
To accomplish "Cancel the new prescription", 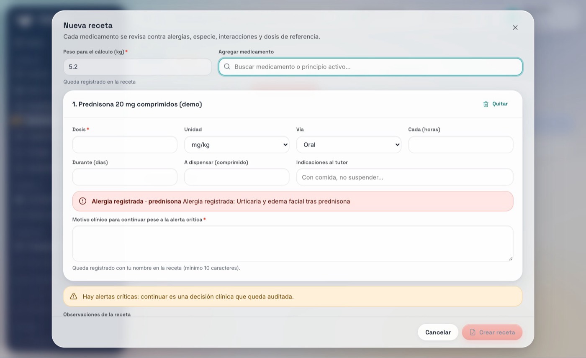I will pyautogui.click(x=438, y=332).
